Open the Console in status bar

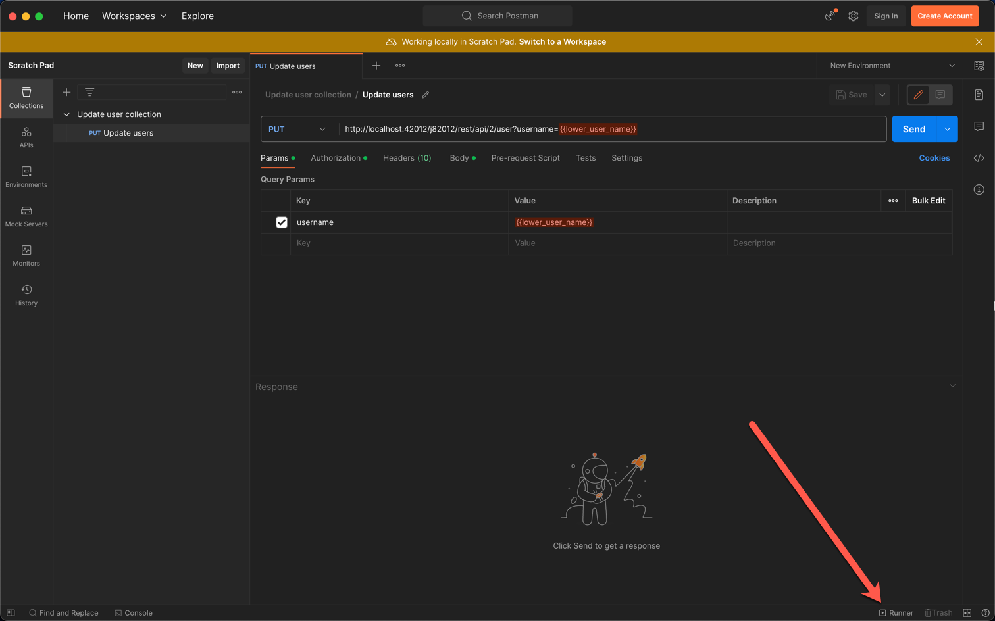click(134, 613)
